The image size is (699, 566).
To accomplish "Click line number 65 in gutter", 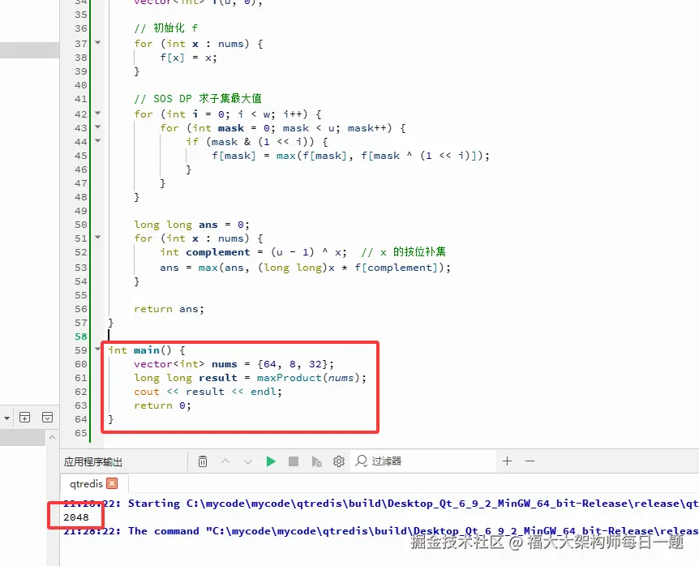I will point(81,433).
